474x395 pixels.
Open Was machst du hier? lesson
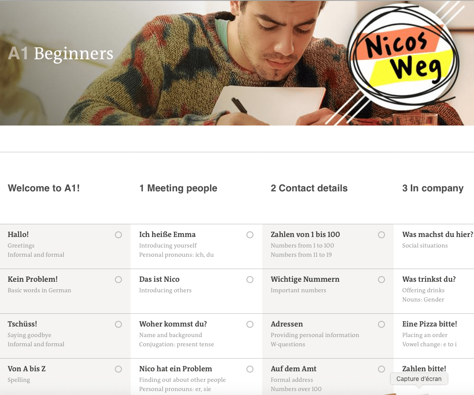434,246
